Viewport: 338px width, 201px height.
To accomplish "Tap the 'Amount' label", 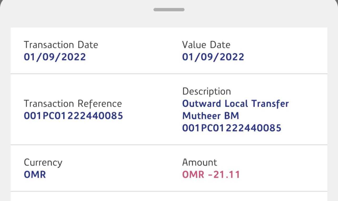I will (200, 162).
